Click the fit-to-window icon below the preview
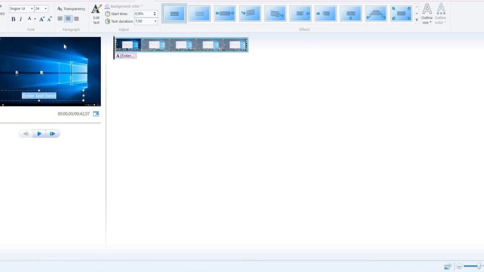The width and height of the screenshot is (484, 272). 96,113
